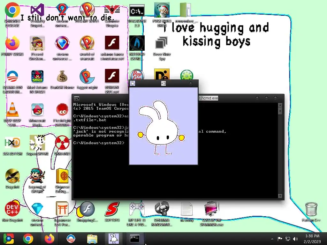Open the DarkOK Home money bag icon
Viewport: 327px width, 245px height.
pos(62,76)
